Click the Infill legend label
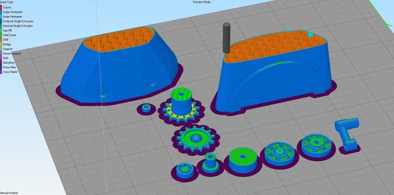Screen dimensions: 394x195 (x=5, y=40)
